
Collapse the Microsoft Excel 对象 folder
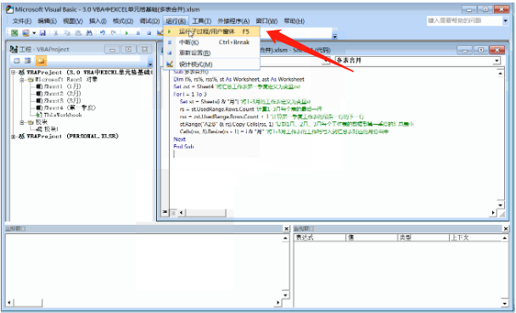coord(22,80)
